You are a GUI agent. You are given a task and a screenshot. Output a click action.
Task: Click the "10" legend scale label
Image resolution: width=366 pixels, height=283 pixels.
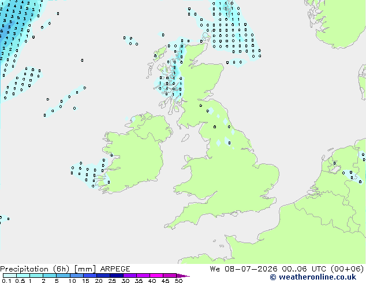[72, 281]
